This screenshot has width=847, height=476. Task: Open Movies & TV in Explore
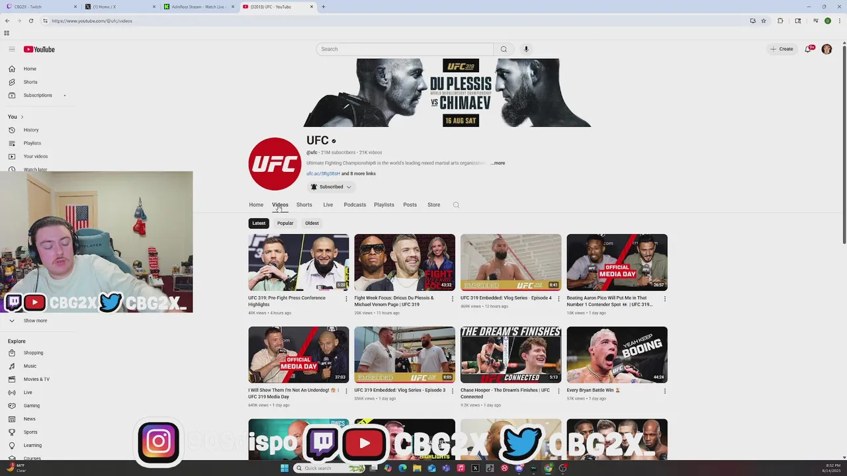tap(37, 379)
